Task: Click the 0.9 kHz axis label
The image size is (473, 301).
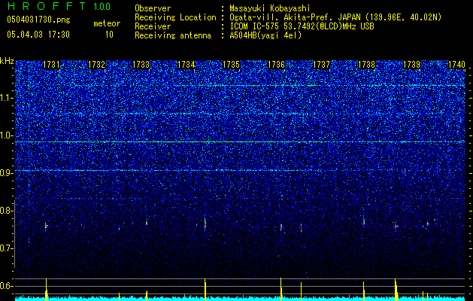Action: (x=7, y=173)
